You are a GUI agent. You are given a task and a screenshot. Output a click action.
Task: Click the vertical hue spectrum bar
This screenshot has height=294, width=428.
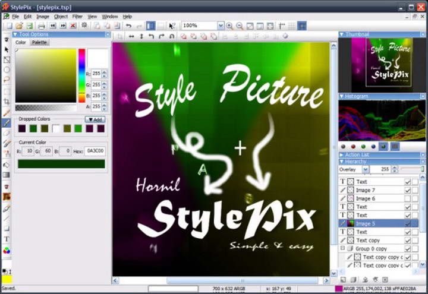[82, 75]
